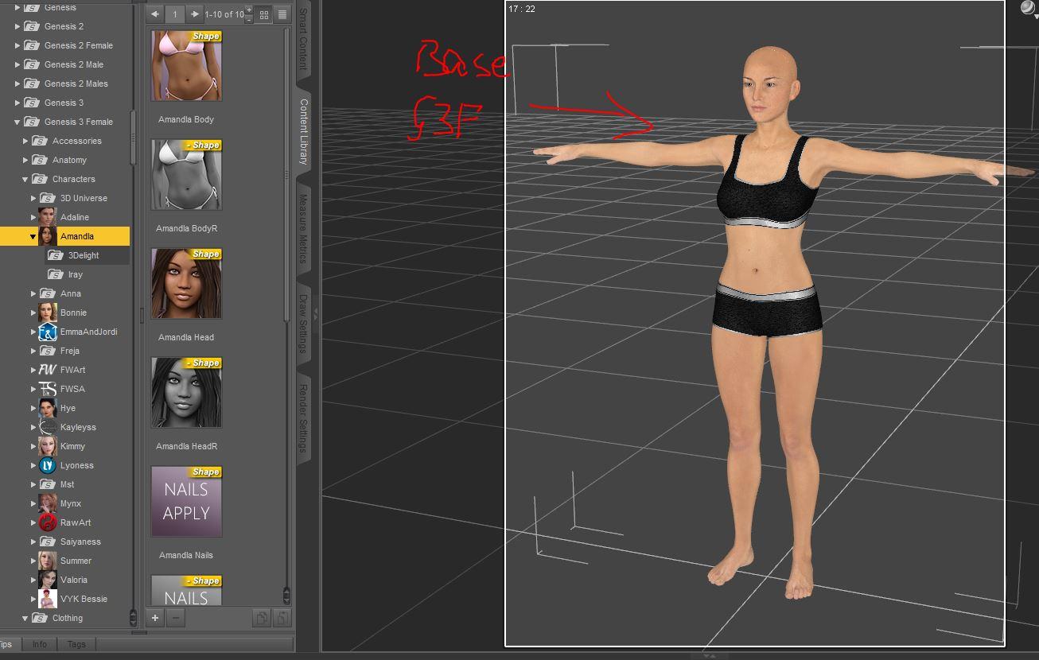Click the minus icon below the thumbnail list
Image resolution: width=1039 pixels, height=660 pixels.
click(177, 619)
